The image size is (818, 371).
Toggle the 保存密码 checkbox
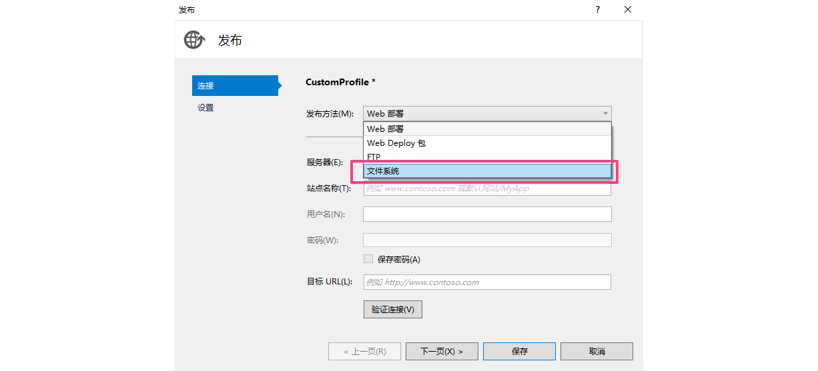368,259
